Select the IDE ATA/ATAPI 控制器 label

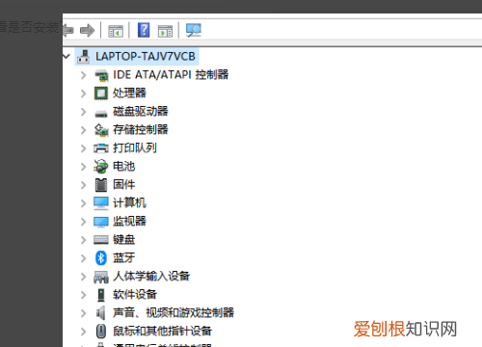[171, 75]
